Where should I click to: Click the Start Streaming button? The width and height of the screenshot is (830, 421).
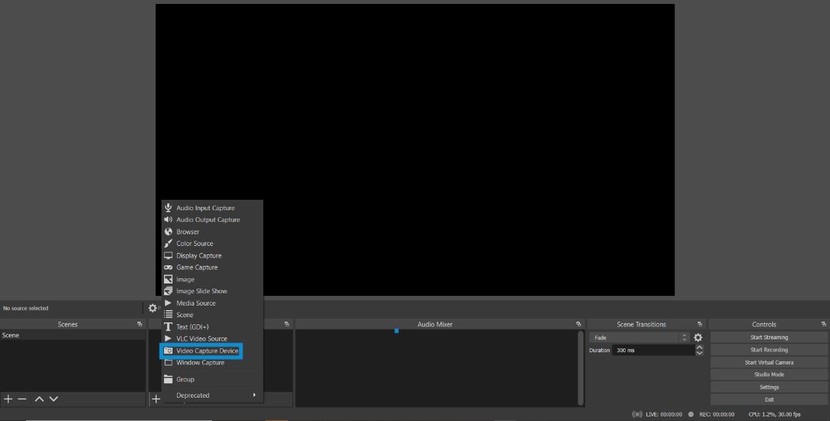pyautogui.click(x=768, y=337)
